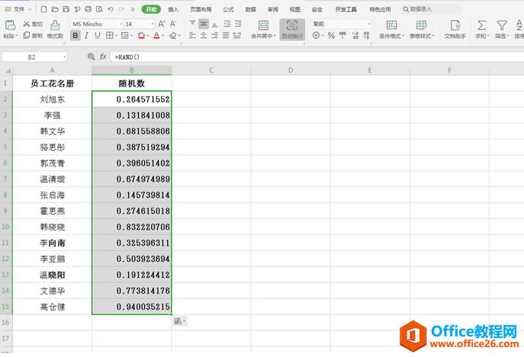Activate the Format Painter (格式刷)

pyautogui.click(x=55, y=30)
